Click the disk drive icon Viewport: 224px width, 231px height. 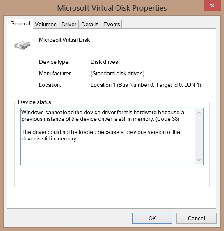[x=22, y=45]
